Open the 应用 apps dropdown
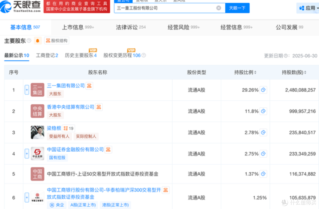319x209 pixels. pos(308,8)
